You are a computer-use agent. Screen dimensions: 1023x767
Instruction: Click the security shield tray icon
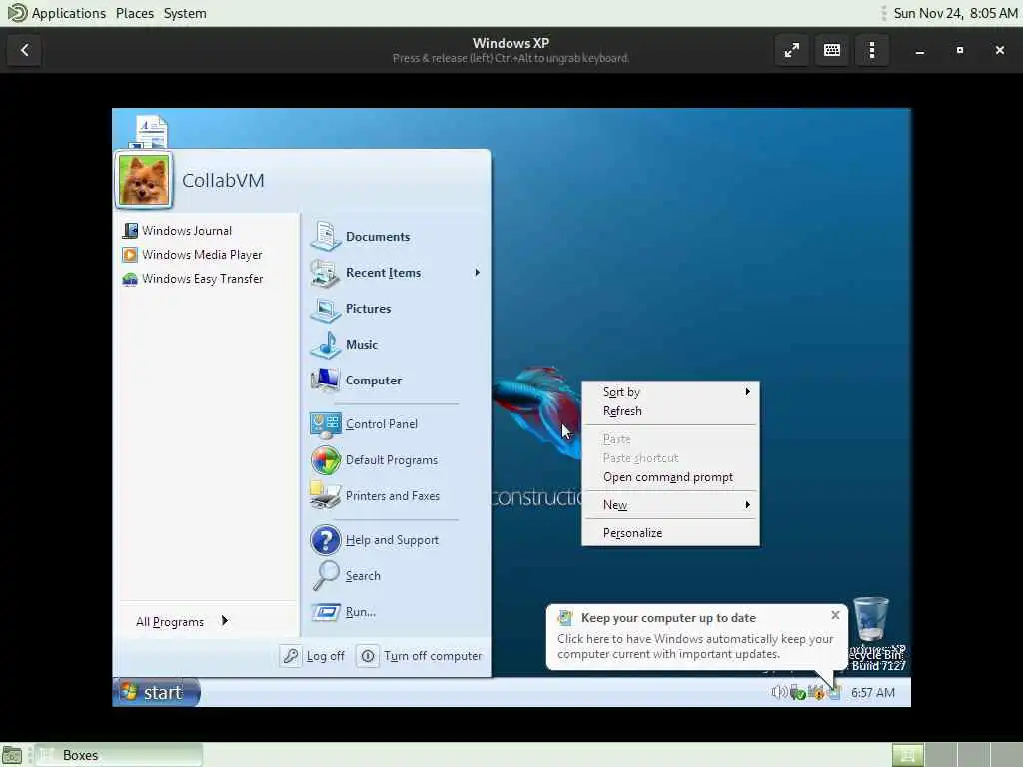click(815, 693)
